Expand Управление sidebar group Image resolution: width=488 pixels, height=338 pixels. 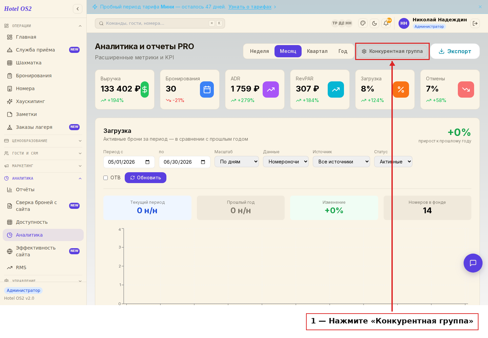[x=43, y=281]
